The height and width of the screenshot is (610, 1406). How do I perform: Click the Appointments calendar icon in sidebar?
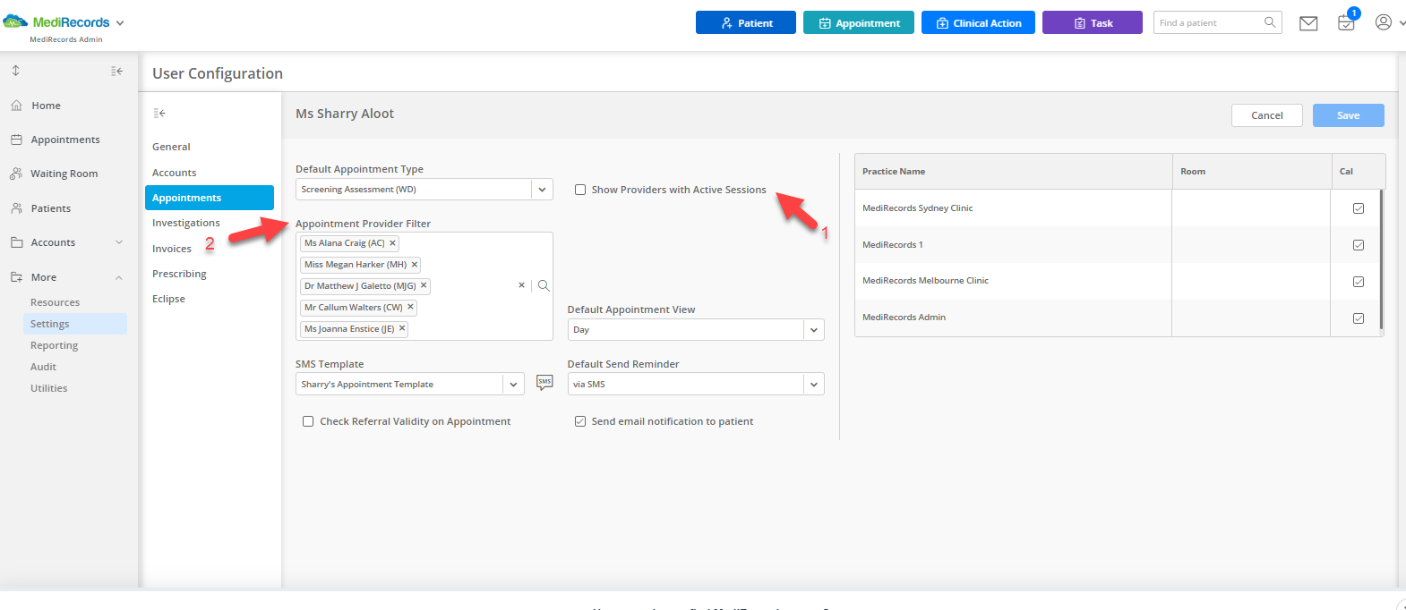(x=16, y=140)
